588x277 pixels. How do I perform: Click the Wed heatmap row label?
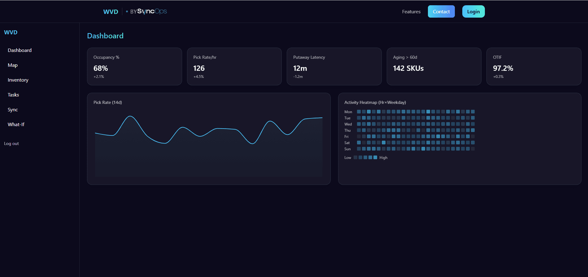coord(348,124)
